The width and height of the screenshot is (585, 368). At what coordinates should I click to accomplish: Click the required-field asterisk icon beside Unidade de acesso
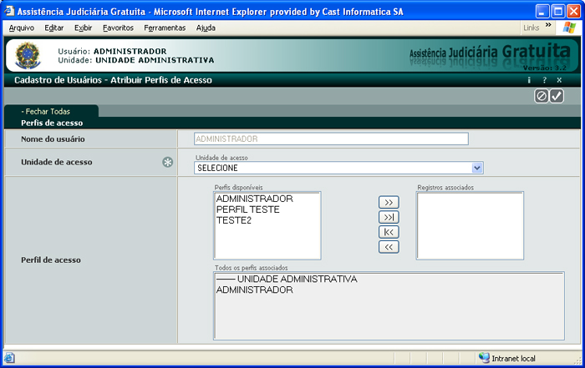[167, 162]
